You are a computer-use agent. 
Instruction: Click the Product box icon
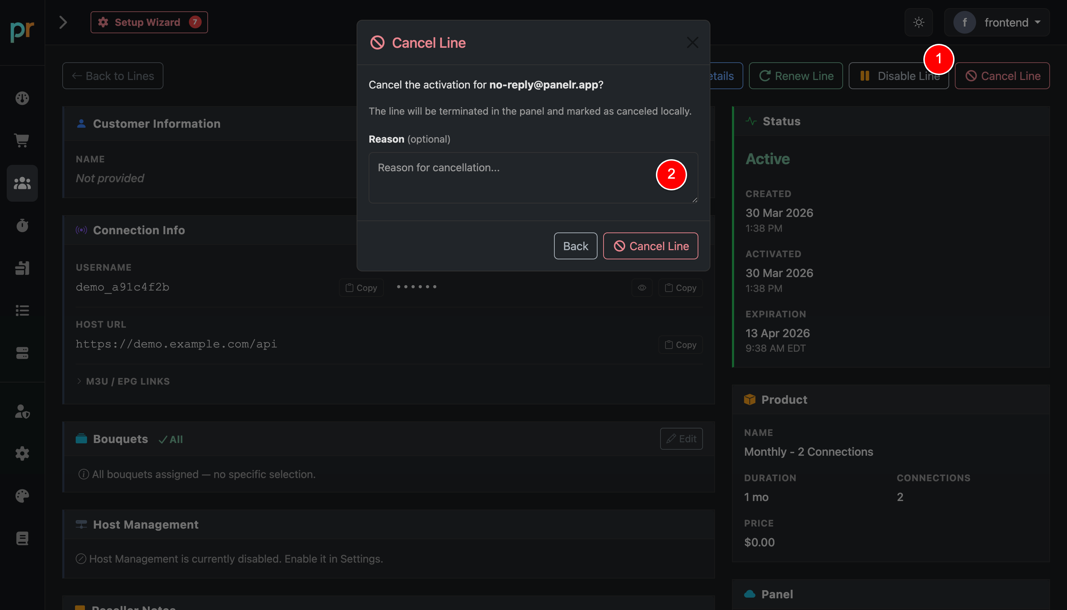tap(750, 399)
